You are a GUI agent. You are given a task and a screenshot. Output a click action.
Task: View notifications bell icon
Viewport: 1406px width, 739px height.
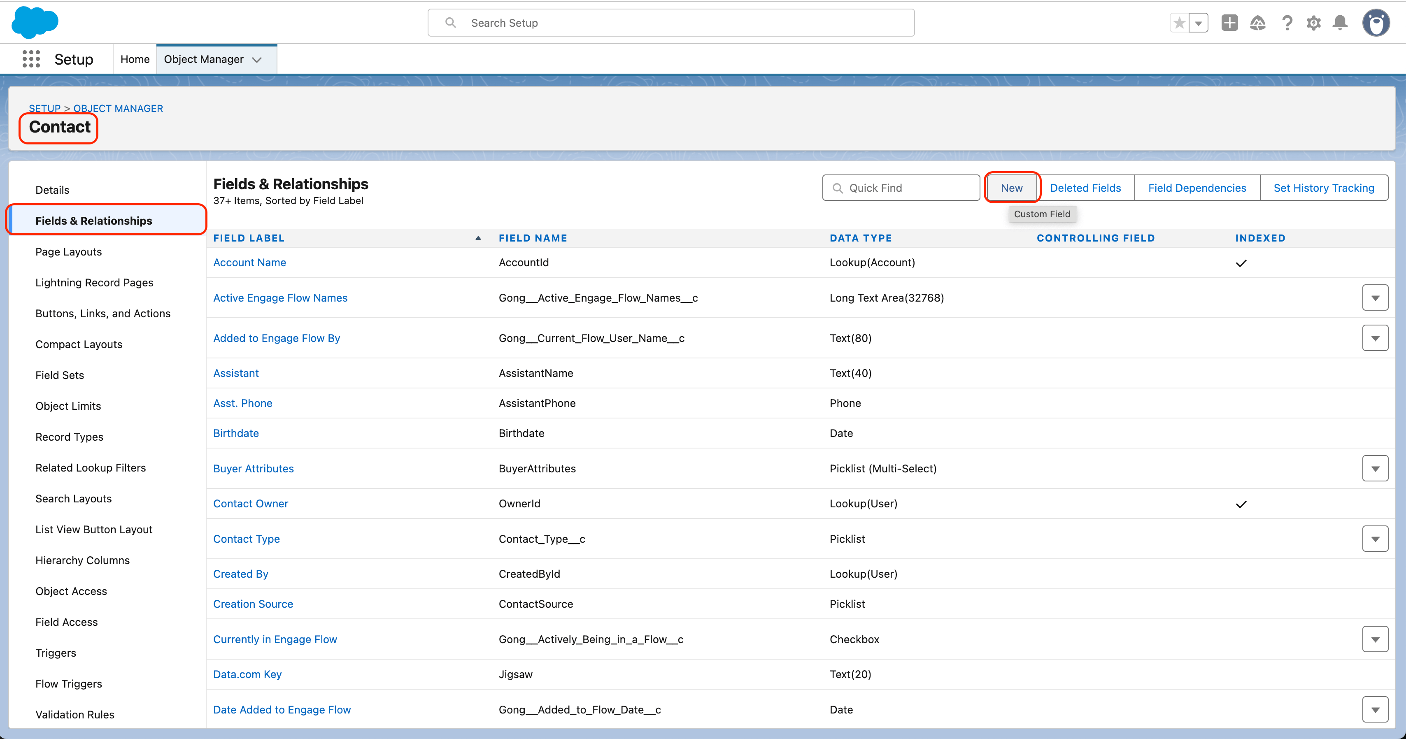1340,23
